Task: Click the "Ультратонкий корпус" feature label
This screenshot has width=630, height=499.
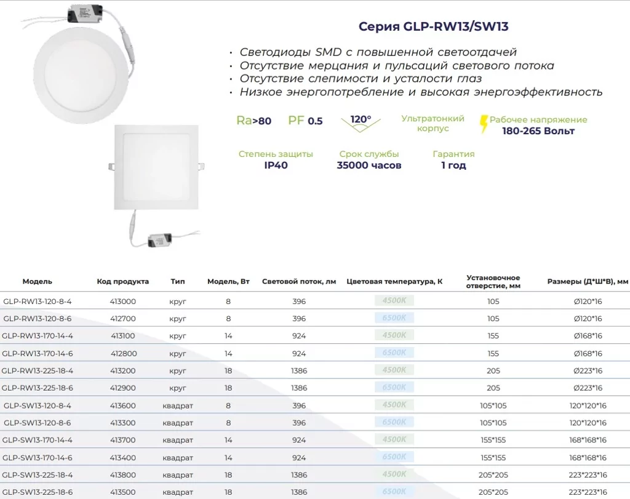Action: 433,123
